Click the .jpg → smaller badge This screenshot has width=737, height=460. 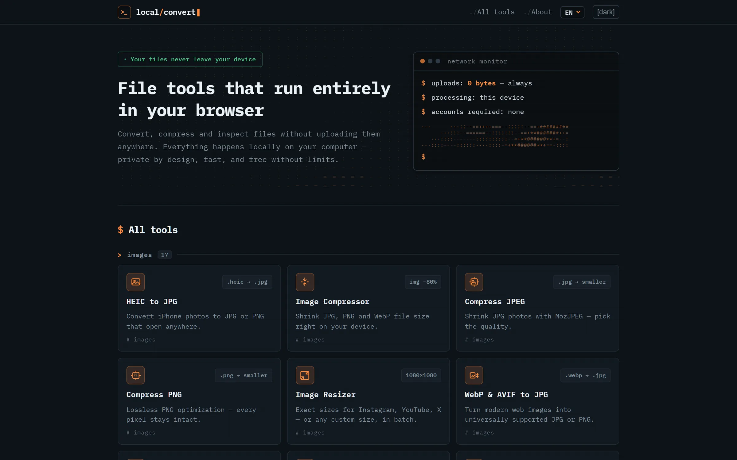[582, 282]
